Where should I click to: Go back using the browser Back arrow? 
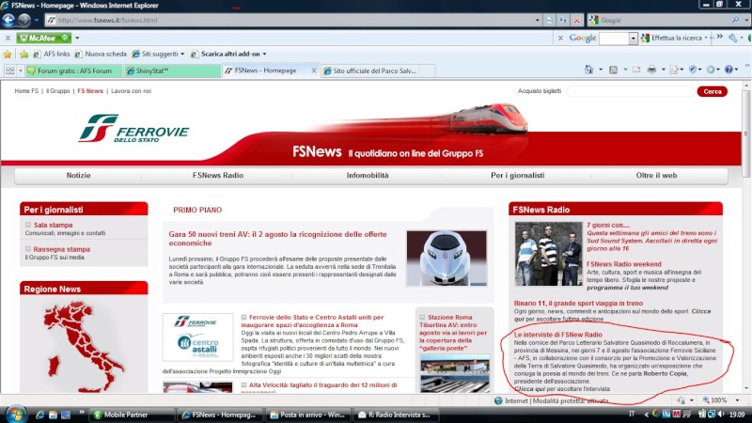coord(8,20)
